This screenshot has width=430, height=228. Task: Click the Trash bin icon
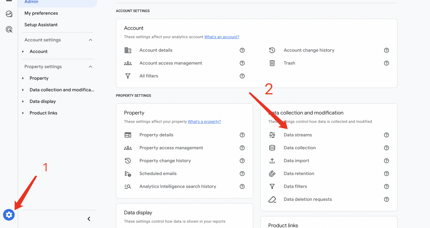pos(272,63)
